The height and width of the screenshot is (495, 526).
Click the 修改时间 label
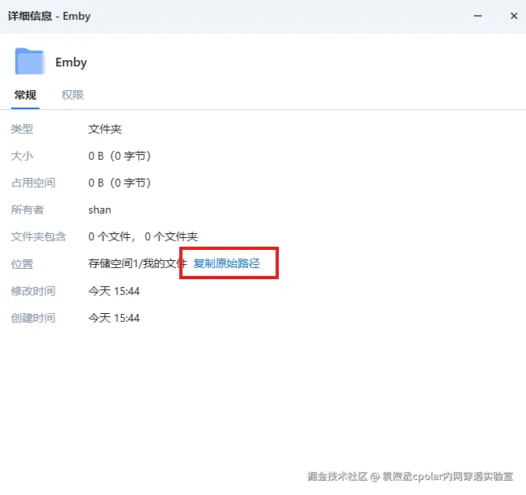tap(33, 291)
